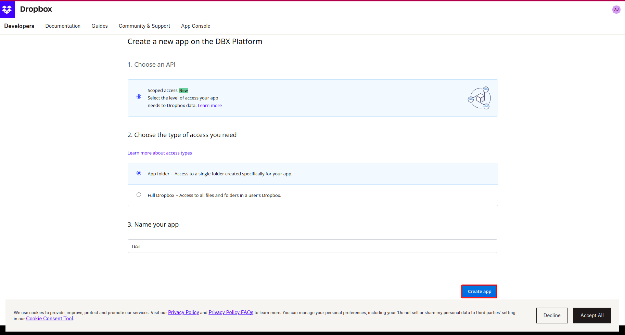
Task: Open Learn more about access types link
Action: tap(160, 153)
